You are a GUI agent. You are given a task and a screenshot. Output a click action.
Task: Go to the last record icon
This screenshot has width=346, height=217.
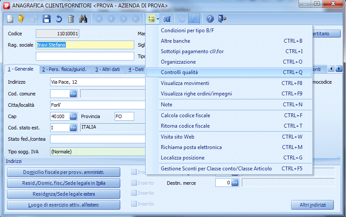tap(136, 19)
